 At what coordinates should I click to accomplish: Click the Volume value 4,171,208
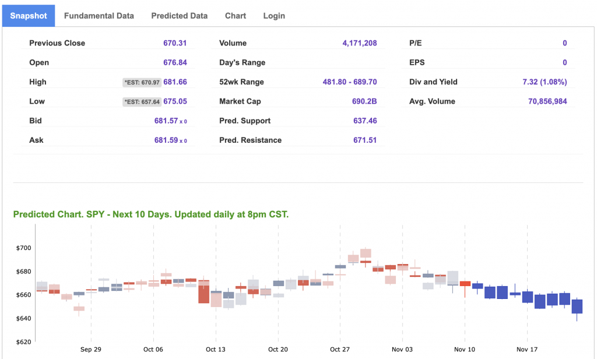coord(359,43)
